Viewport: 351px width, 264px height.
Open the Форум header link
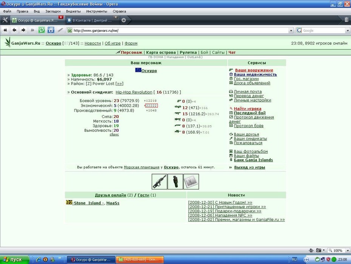coord(131,43)
